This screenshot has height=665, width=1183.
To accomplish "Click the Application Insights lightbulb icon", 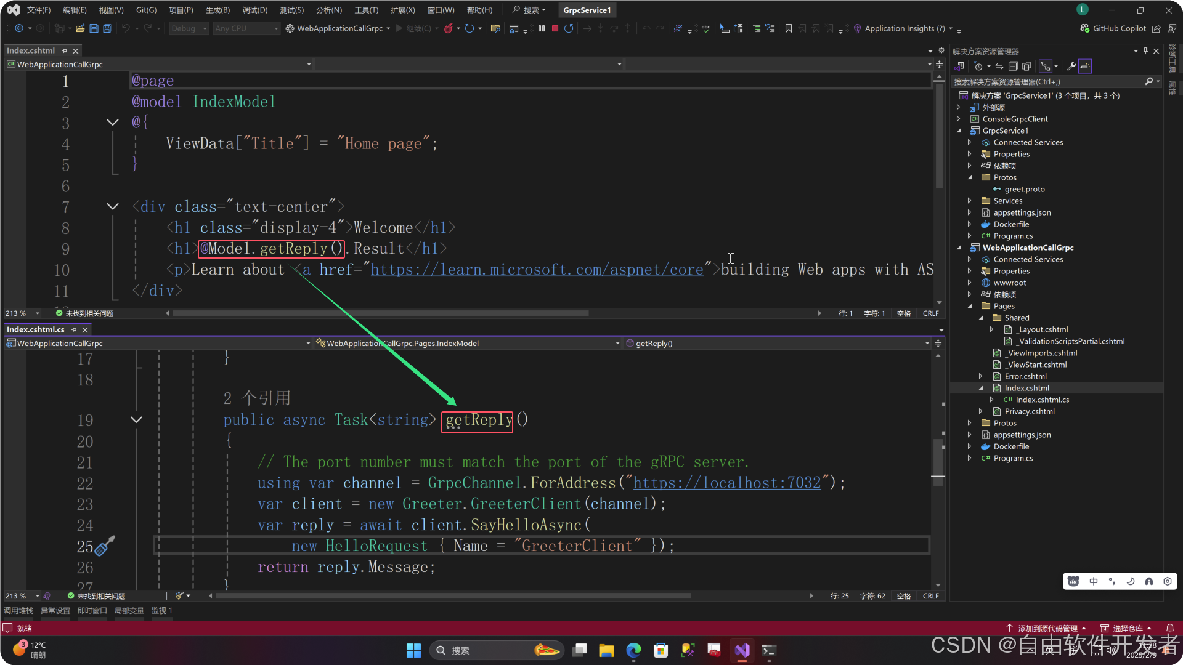I will [x=857, y=28].
